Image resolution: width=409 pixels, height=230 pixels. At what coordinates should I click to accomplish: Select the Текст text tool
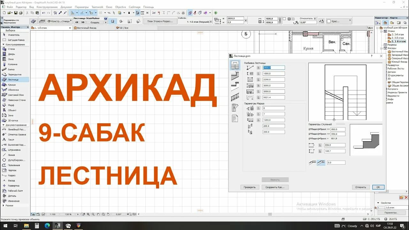pyautogui.click(x=15, y=140)
